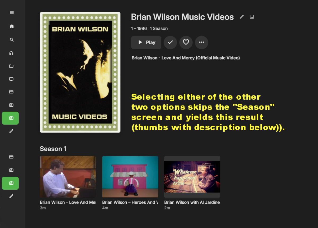Click the Play button
318x228 pixels.
pyautogui.click(x=146, y=42)
